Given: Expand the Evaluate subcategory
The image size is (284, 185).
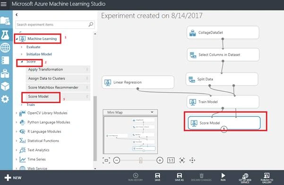Looking at the screenshot, I should pos(22,47).
